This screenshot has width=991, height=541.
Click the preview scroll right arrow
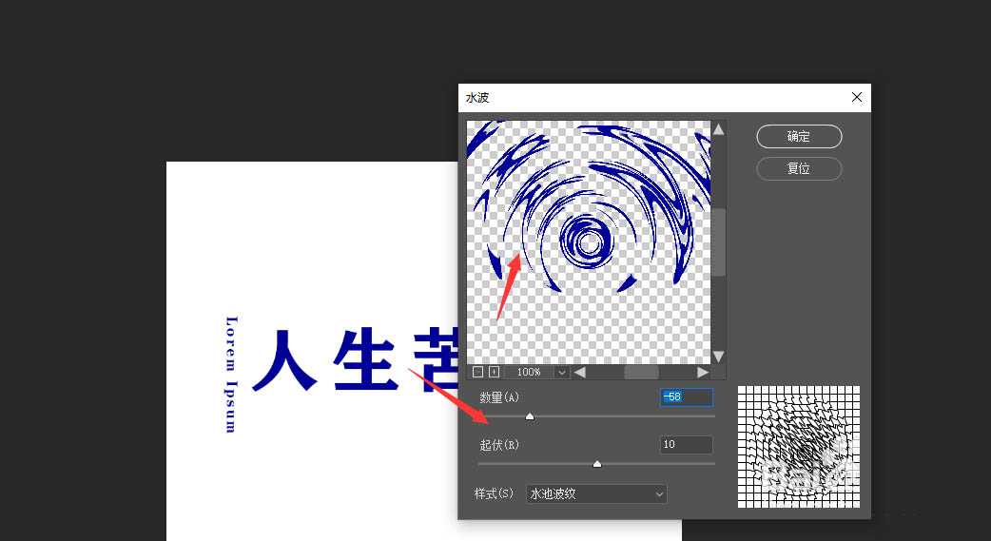click(702, 373)
